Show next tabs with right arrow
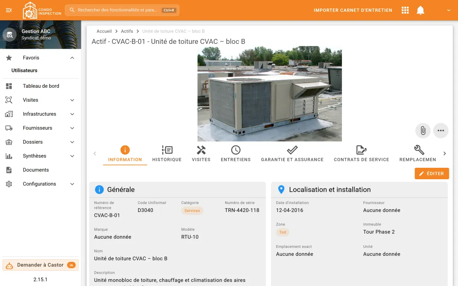458x286 pixels. tap(444, 154)
